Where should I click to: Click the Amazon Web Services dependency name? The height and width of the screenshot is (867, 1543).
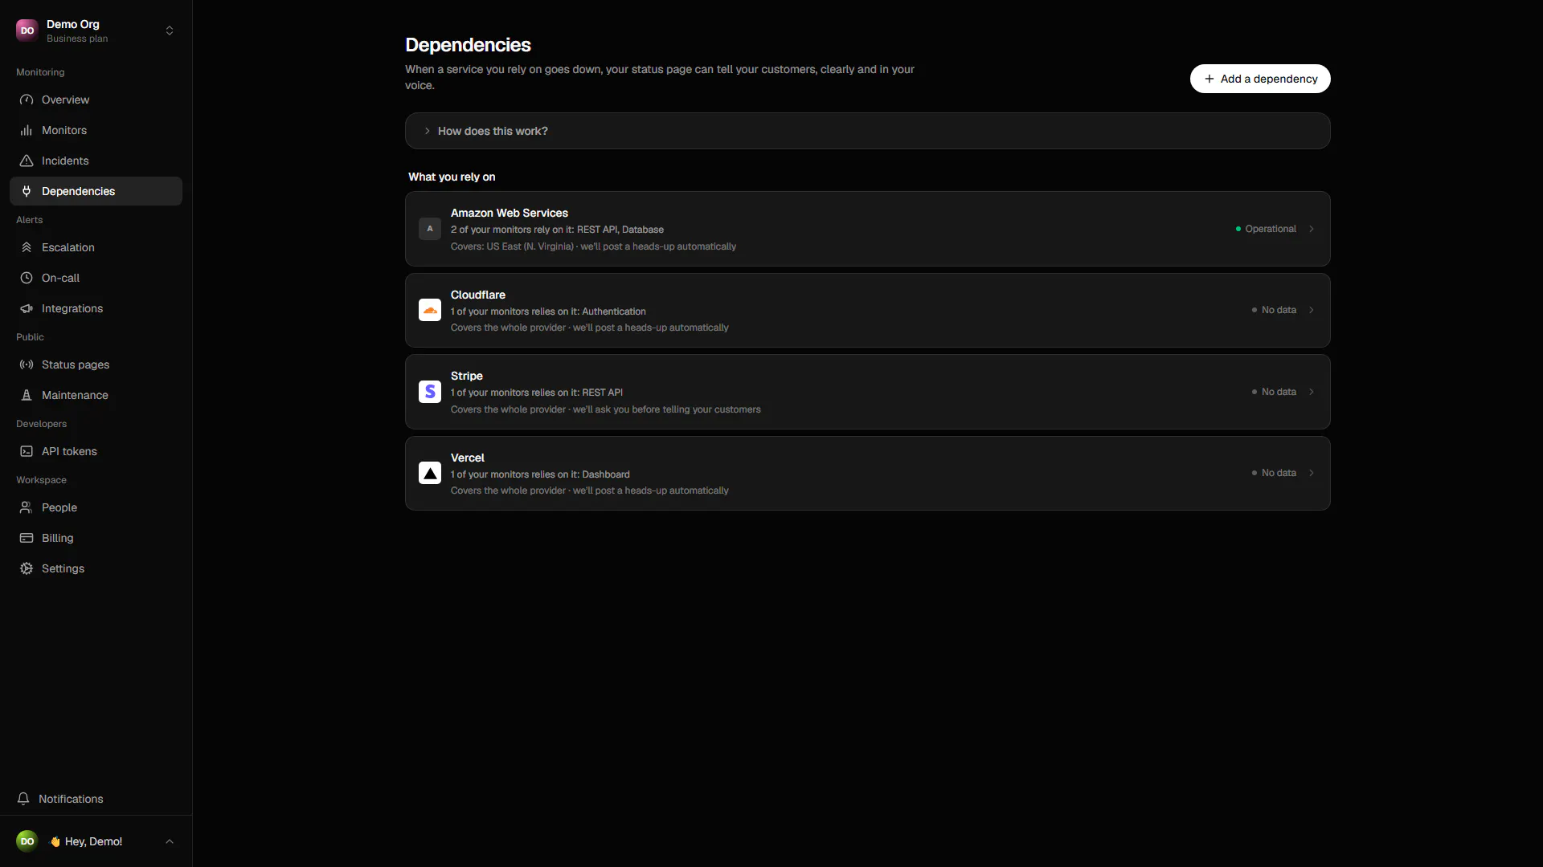510,213
